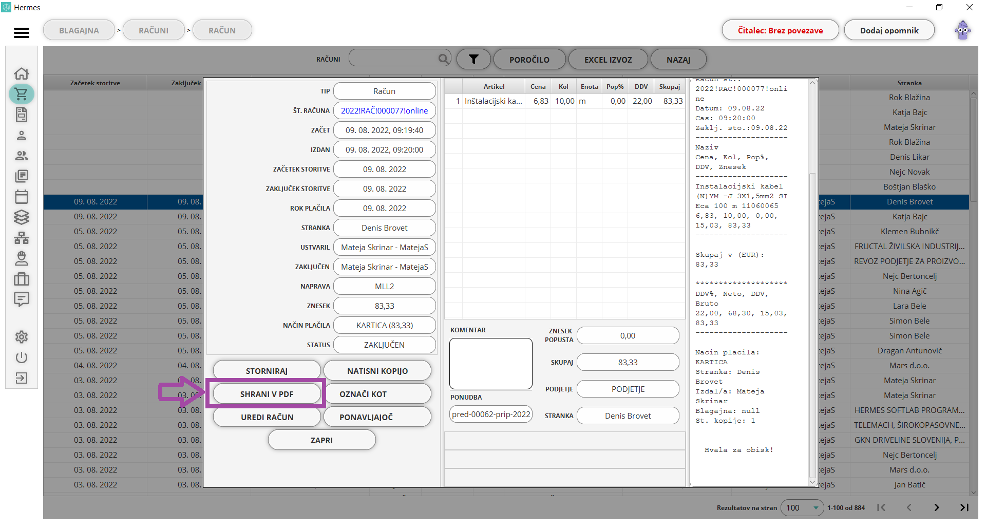
Task: Open single person customers icon
Action: 22,135
